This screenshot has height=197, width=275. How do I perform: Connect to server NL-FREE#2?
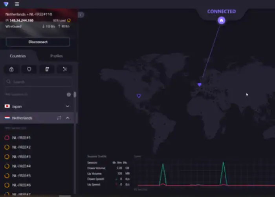(x=37, y=147)
